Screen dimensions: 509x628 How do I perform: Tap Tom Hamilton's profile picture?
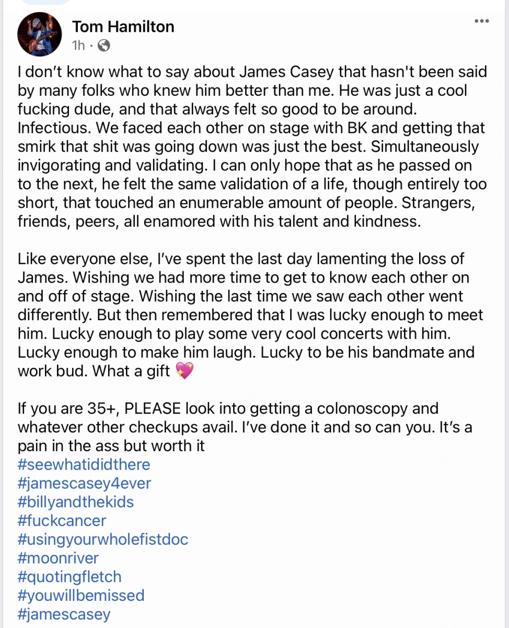point(40,34)
